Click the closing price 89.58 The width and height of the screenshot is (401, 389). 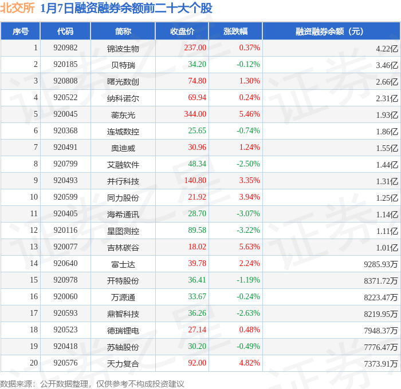pos(197,231)
